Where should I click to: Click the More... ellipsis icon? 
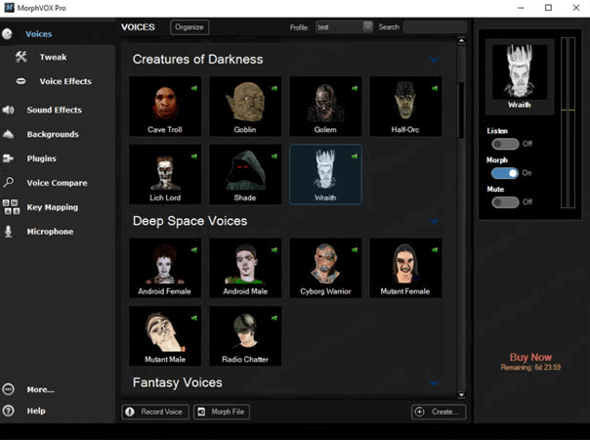(x=8, y=389)
